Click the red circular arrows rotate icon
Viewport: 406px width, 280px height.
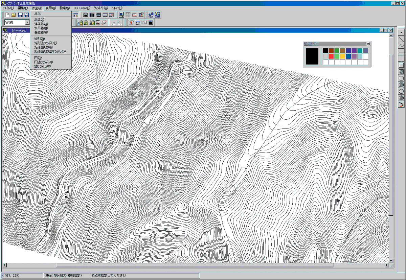point(105,23)
